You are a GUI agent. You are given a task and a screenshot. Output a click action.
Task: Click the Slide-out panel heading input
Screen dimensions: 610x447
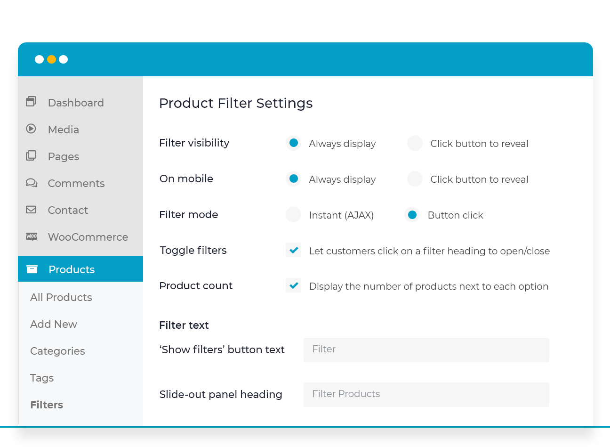pos(426,394)
